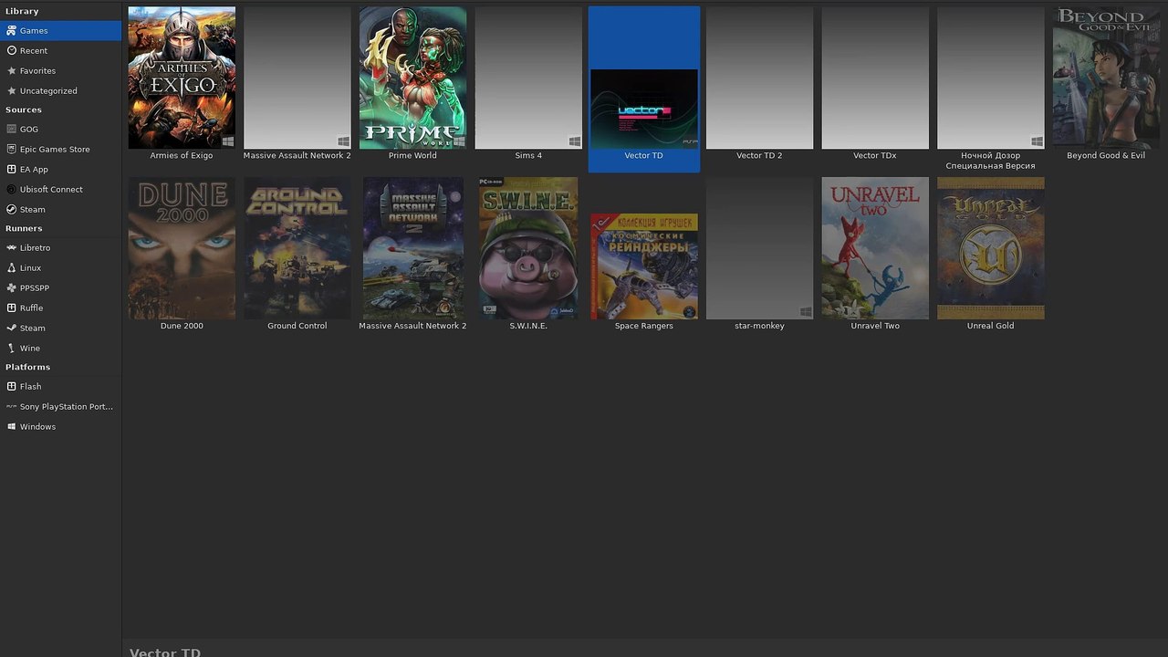Open the EA App source icon
Viewport: 1168px width, 657px height.
coord(11,170)
